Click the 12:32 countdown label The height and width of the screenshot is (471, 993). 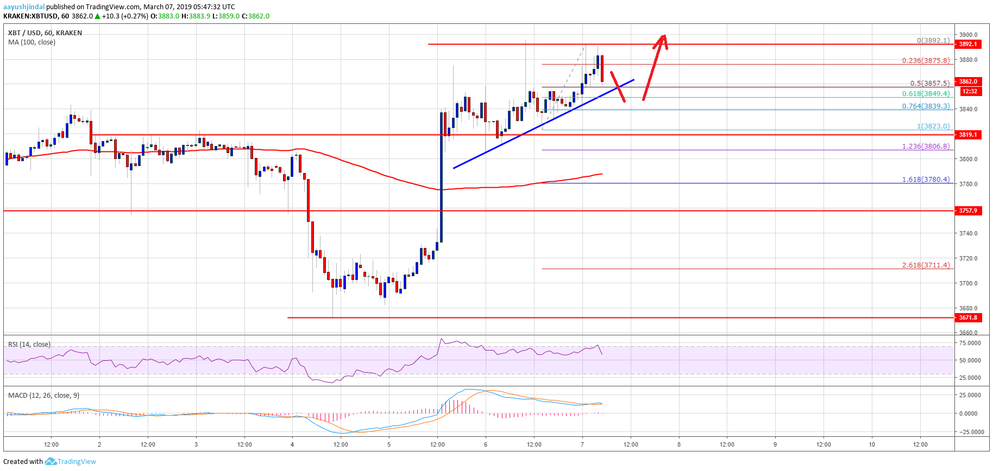coord(970,91)
